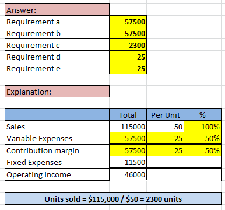Select the 57500 value for Requirement b
The image size is (225, 210).
128,33
